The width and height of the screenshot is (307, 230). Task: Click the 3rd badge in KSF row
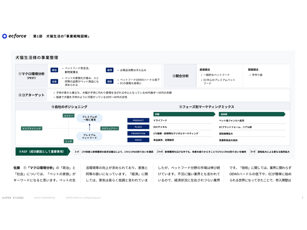pyautogui.click(x=253, y=152)
